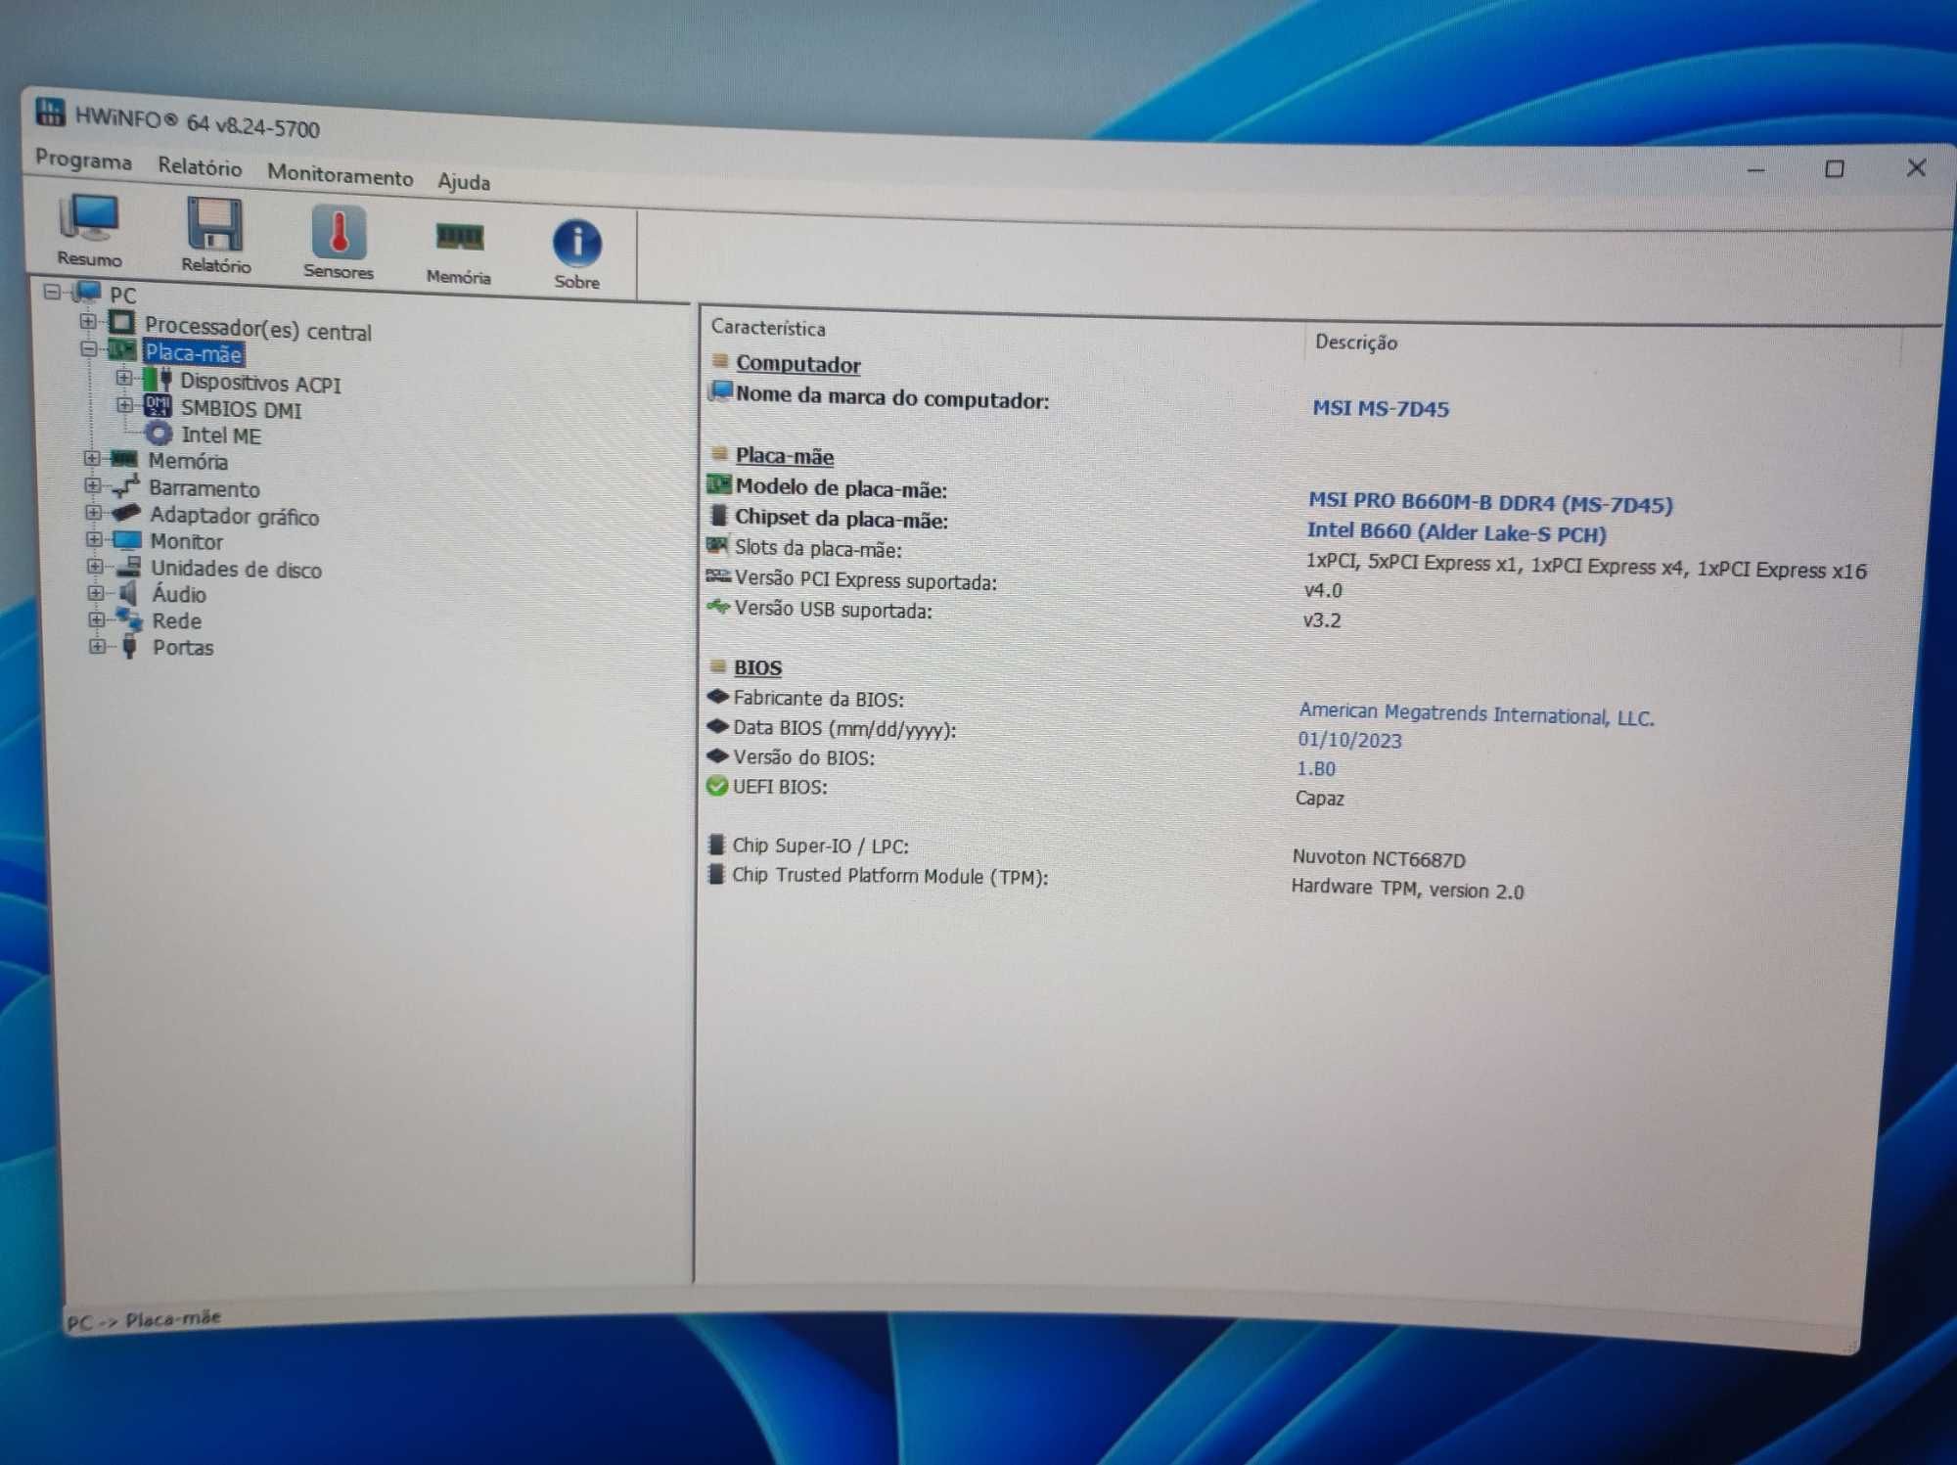Click the BIOS date 01/10/2023
The image size is (1957, 1465).
(x=1349, y=740)
